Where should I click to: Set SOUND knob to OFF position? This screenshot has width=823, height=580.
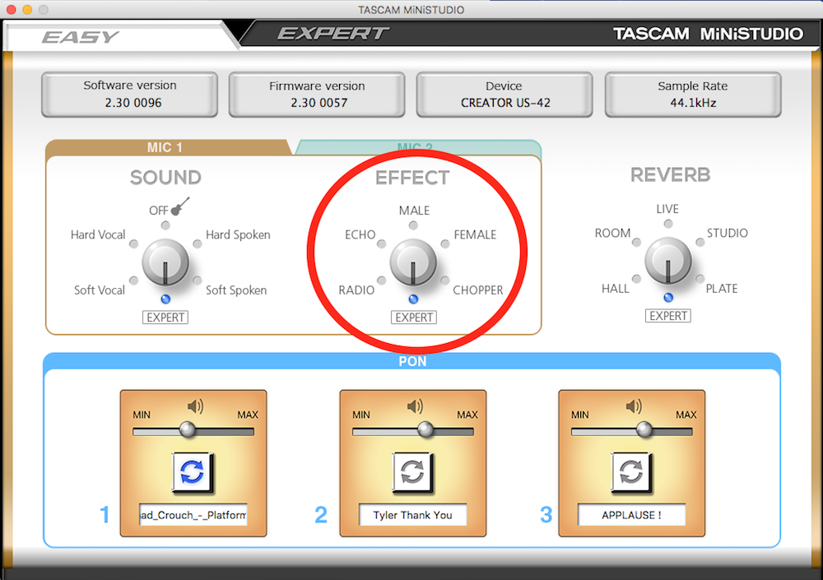(165, 225)
